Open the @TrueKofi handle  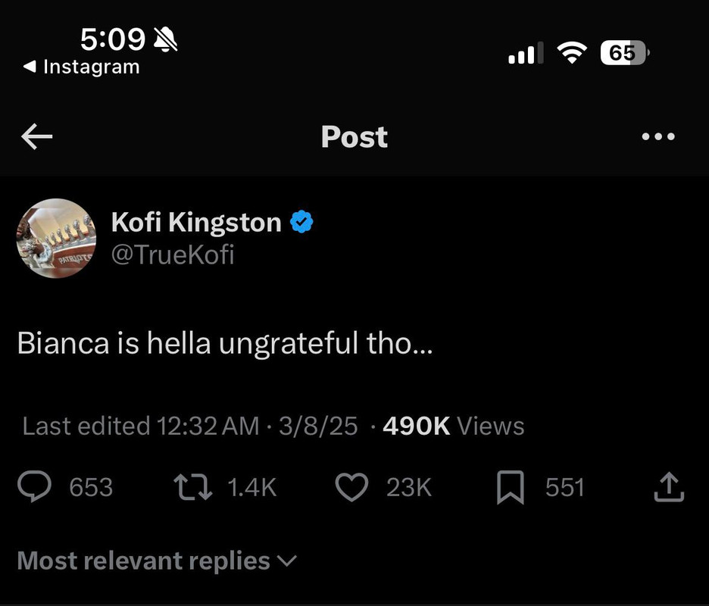tap(173, 255)
